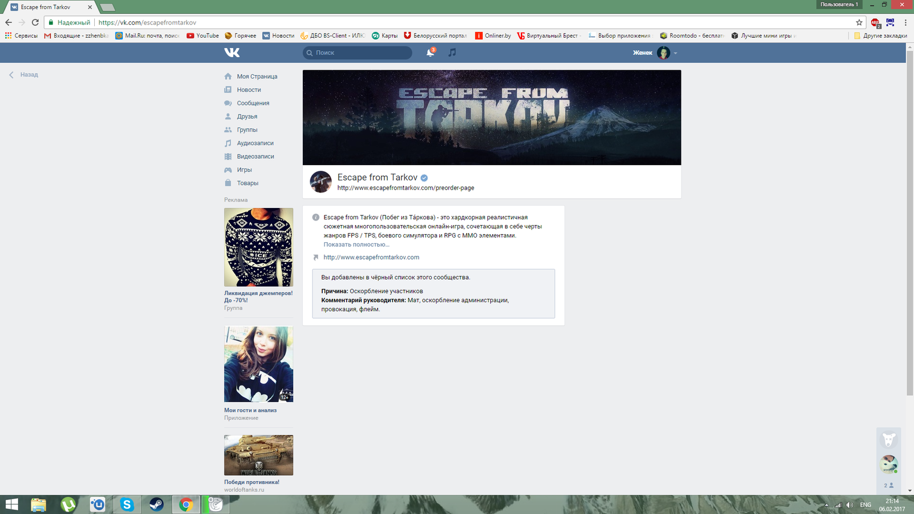Viewport: 914px width, 514px height.
Task: Open the music note player icon
Action: point(452,53)
